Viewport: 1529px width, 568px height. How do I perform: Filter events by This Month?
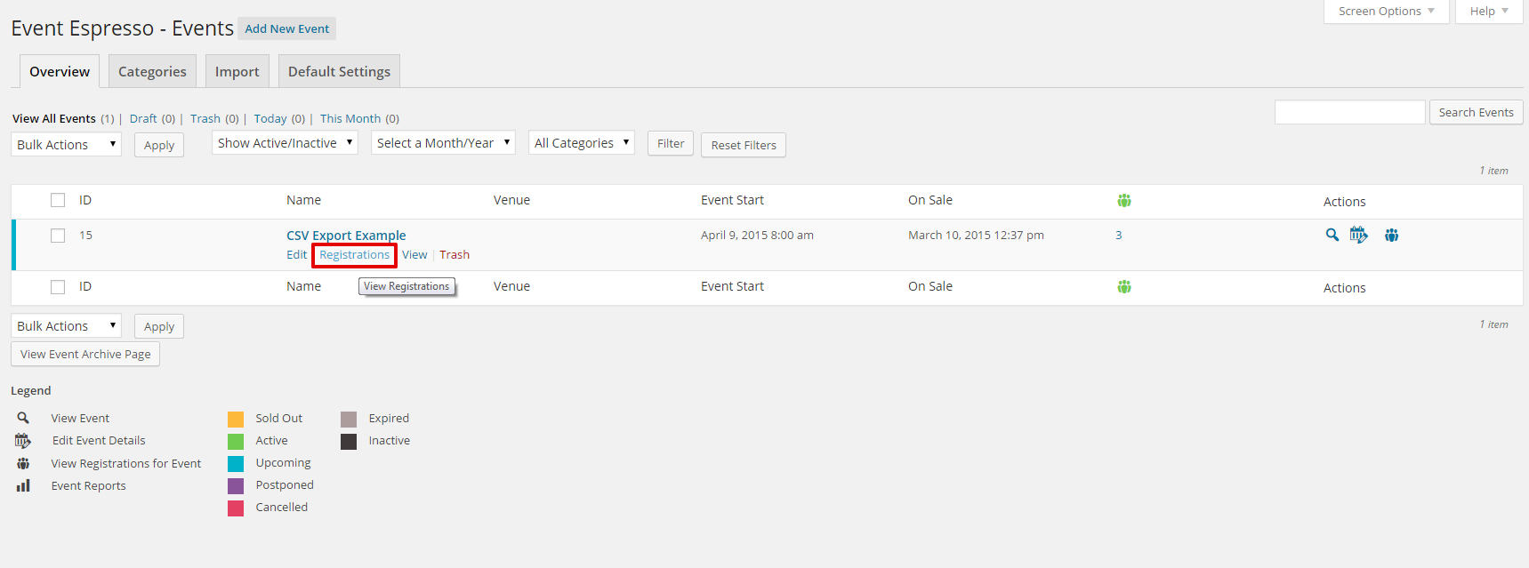(350, 118)
